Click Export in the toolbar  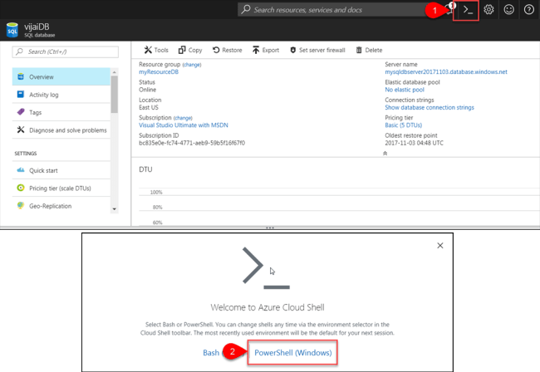pyautogui.click(x=266, y=51)
